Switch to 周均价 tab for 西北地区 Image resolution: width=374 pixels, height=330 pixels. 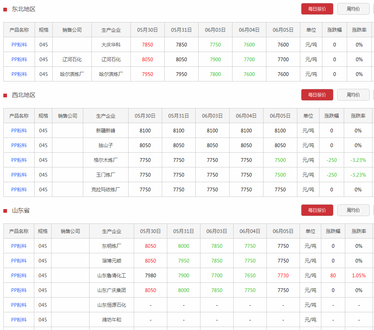click(x=353, y=95)
